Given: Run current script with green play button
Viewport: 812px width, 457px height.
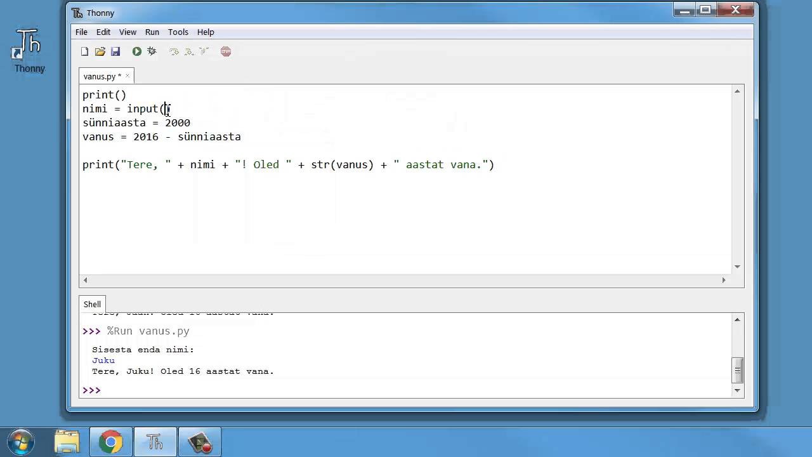Looking at the screenshot, I should (136, 51).
